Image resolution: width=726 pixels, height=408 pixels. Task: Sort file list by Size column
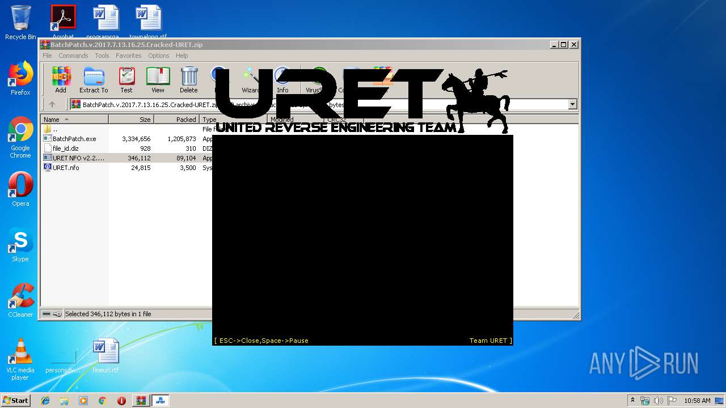click(131, 120)
